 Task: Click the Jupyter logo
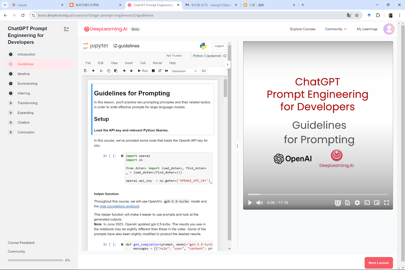click(x=96, y=46)
